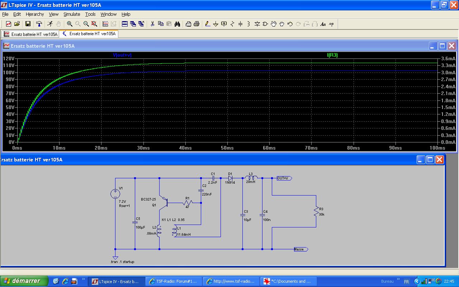Open the Tools menu
The height and width of the screenshot is (287, 459).
(90, 14)
